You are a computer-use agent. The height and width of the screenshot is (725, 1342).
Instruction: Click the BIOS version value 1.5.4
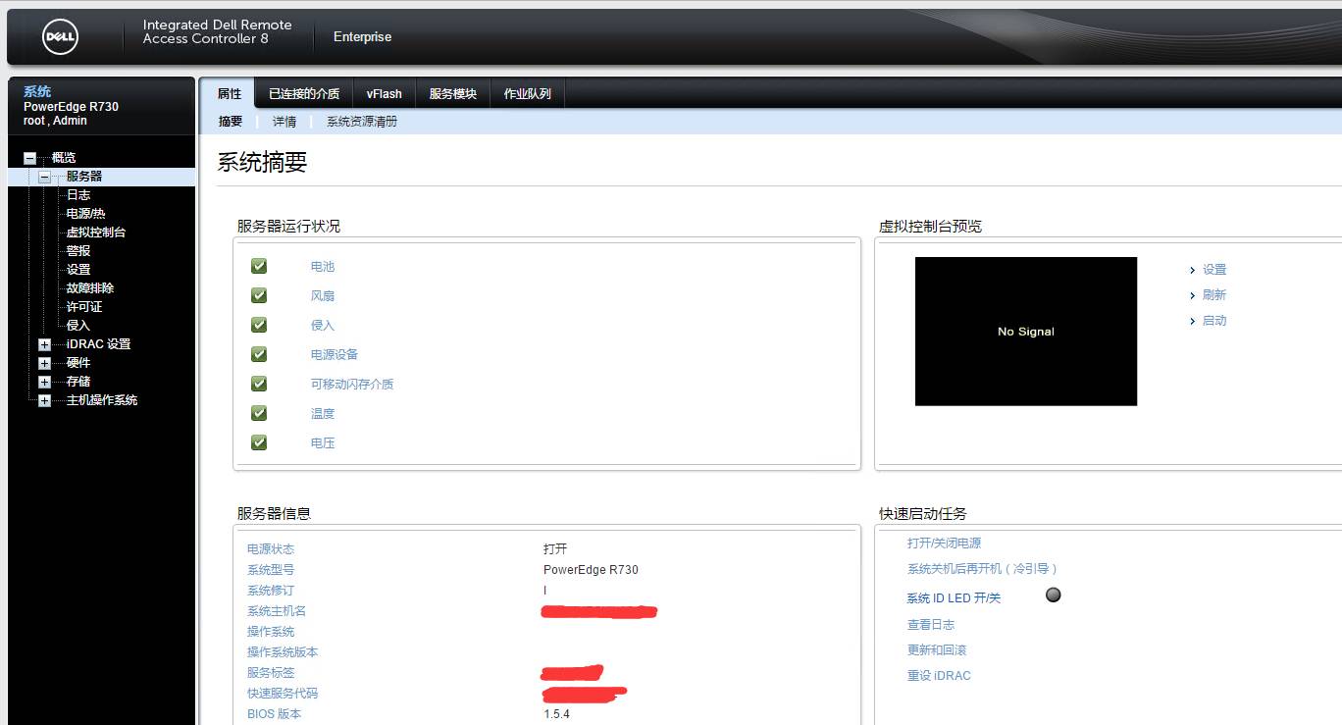point(556,714)
